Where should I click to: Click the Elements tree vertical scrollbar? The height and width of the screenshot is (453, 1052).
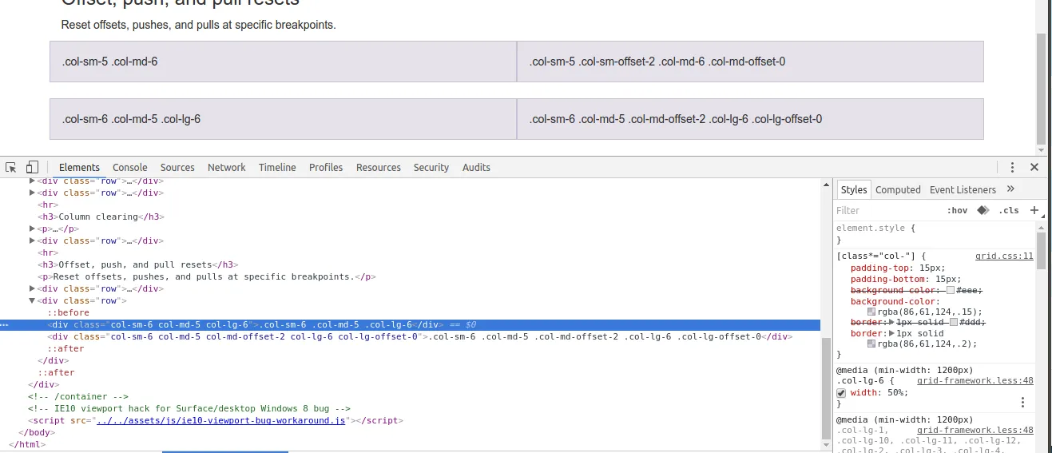(x=826, y=387)
